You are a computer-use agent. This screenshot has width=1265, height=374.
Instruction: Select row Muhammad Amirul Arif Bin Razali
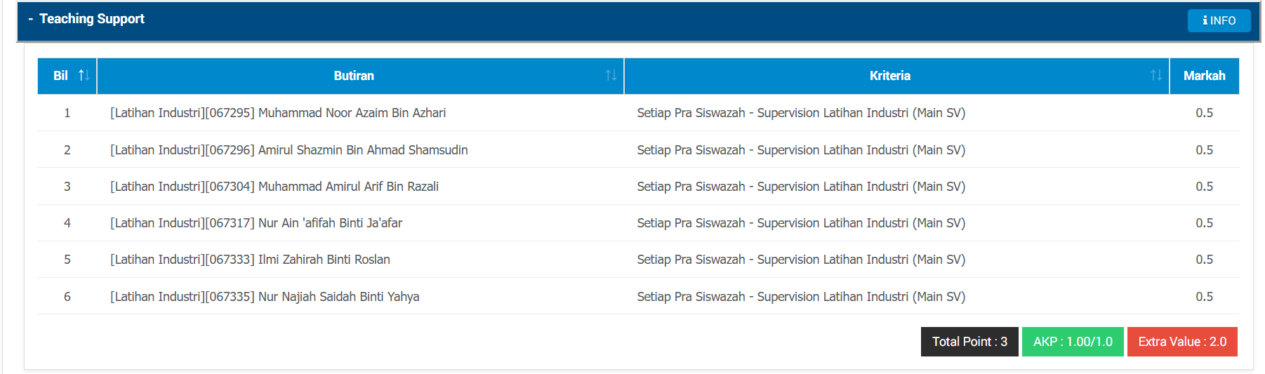click(638, 186)
